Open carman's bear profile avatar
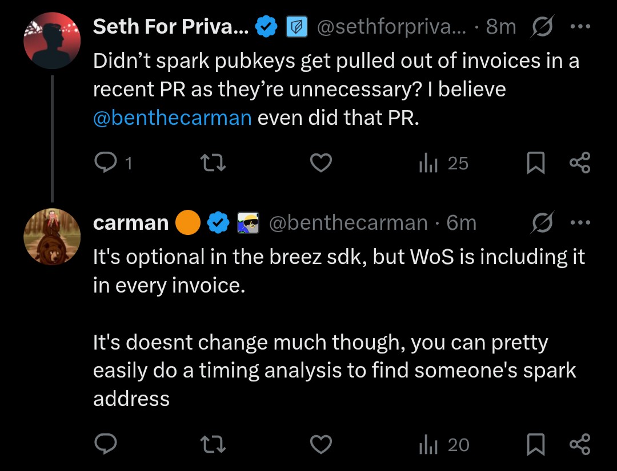 [x=52, y=237]
